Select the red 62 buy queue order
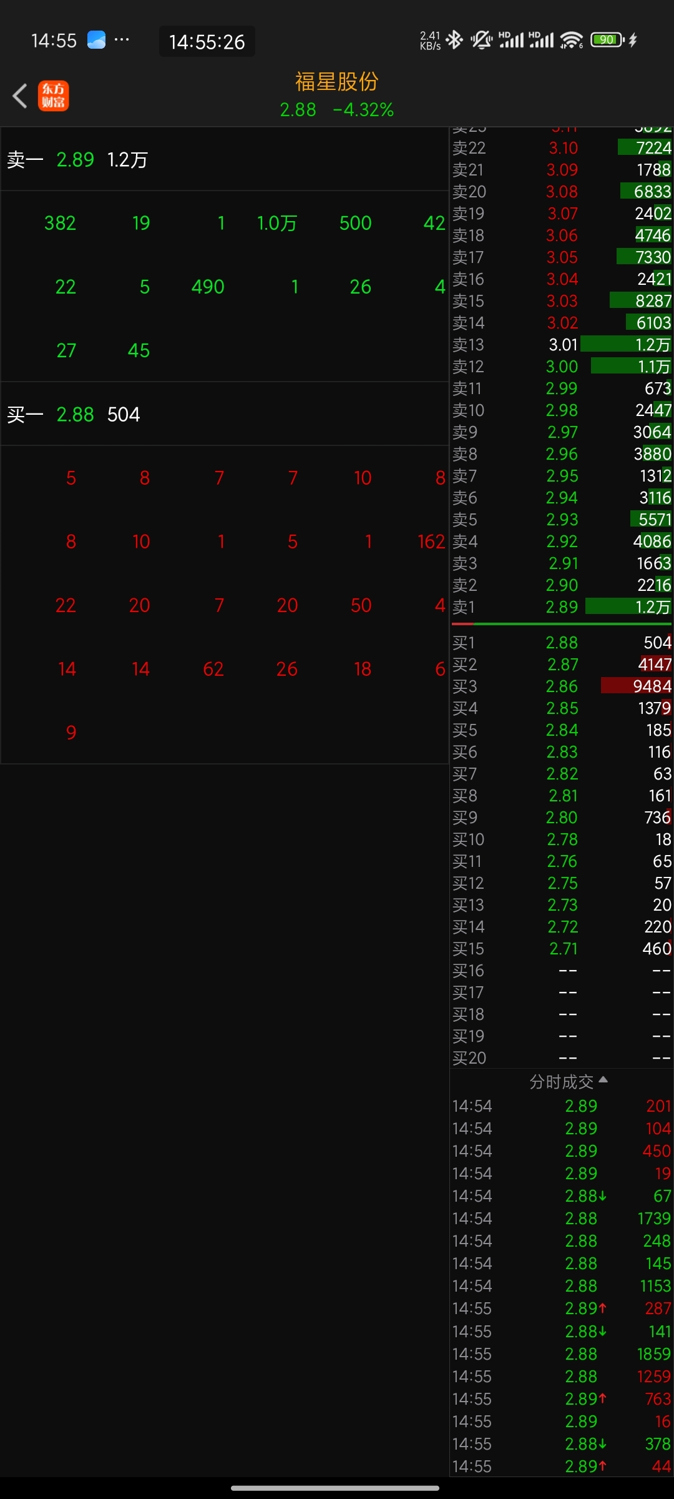This screenshot has height=1499, width=674. tap(213, 669)
